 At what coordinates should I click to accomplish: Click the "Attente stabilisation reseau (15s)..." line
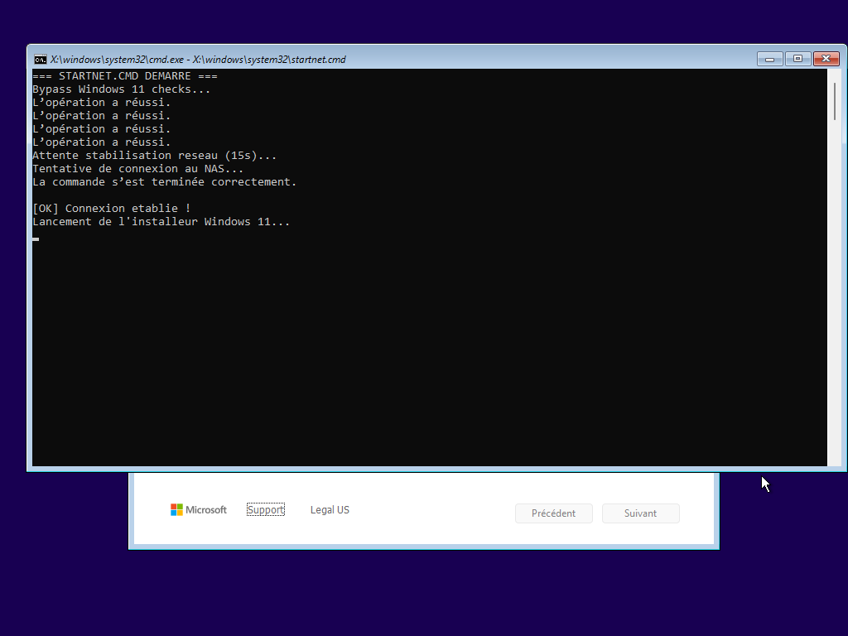click(154, 156)
